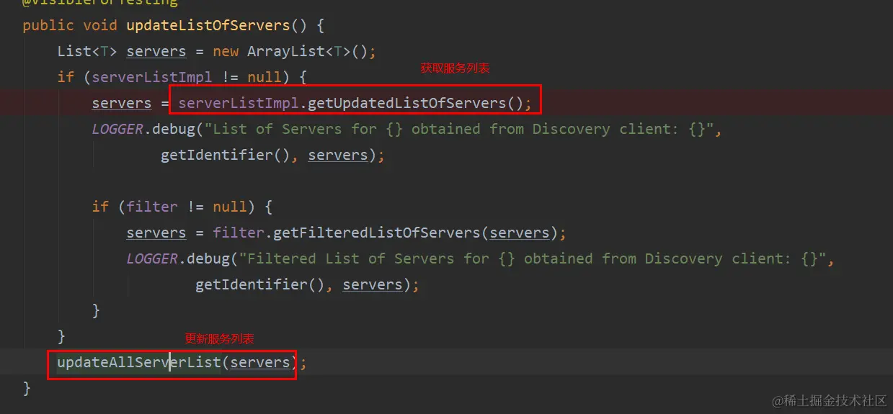Click the updateListOfServers method name

208,25
